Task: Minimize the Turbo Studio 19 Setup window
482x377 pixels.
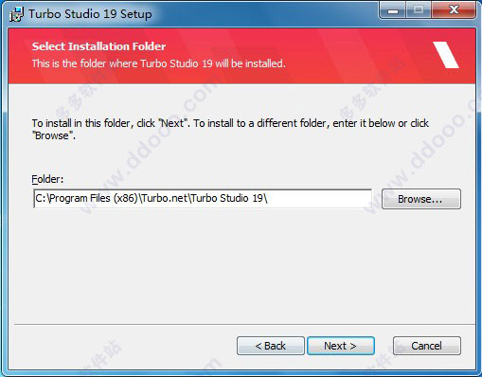Action: (393, 11)
